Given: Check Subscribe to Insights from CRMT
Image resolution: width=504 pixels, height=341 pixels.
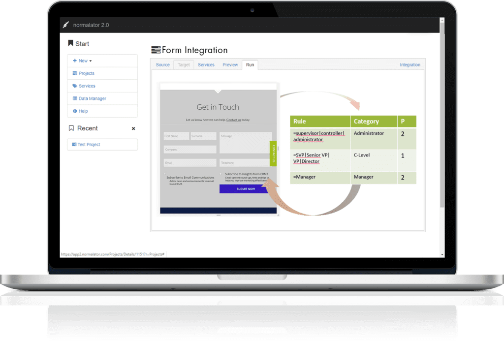Looking at the screenshot, I should (220, 173).
